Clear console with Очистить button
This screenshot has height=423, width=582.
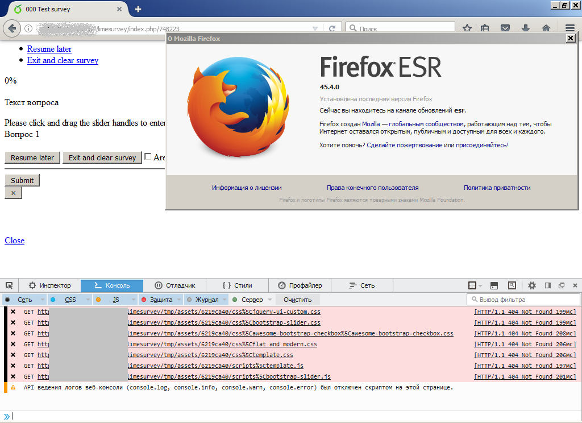(298, 300)
